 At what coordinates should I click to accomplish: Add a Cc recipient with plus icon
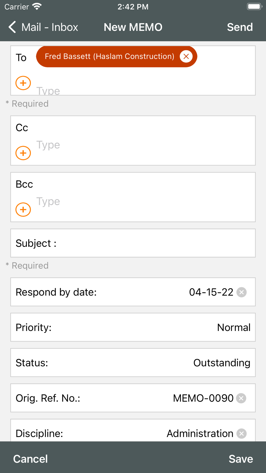coord(23,153)
